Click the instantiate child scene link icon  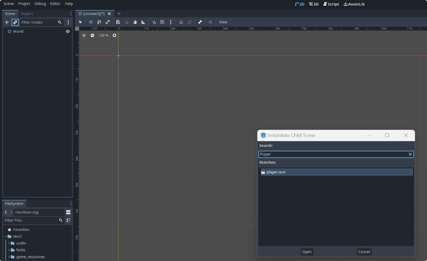point(15,22)
